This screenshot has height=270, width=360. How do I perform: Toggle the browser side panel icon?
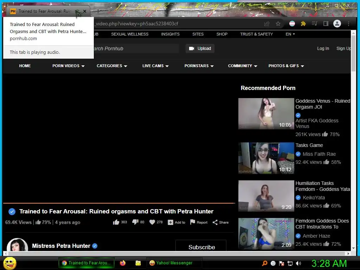(326, 24)
